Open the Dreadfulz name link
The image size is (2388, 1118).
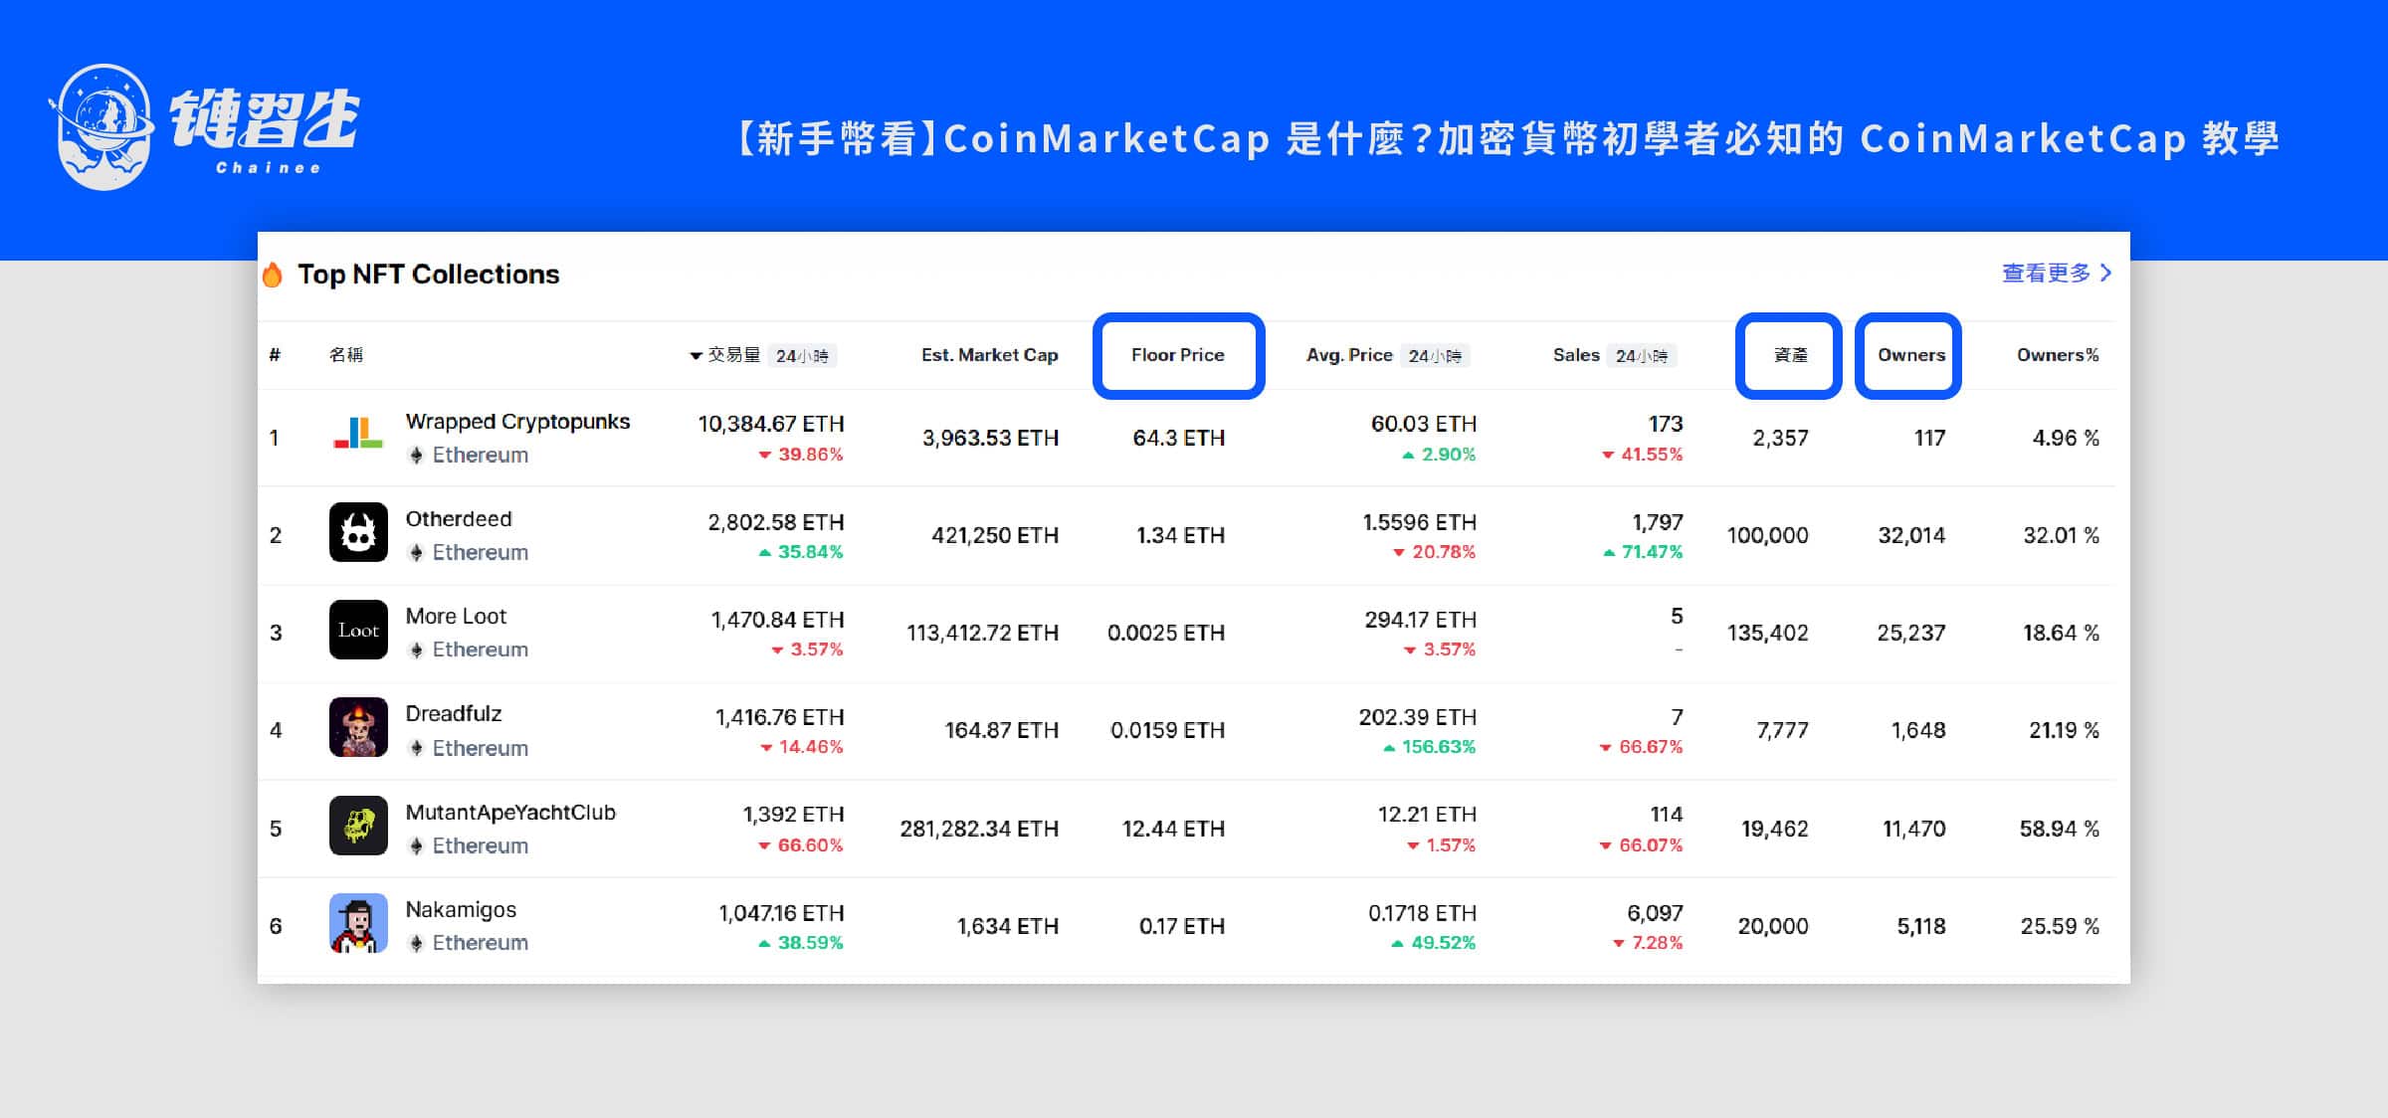(454, 714)
